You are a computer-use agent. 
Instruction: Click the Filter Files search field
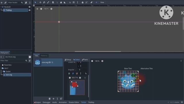tap(14, 61)
